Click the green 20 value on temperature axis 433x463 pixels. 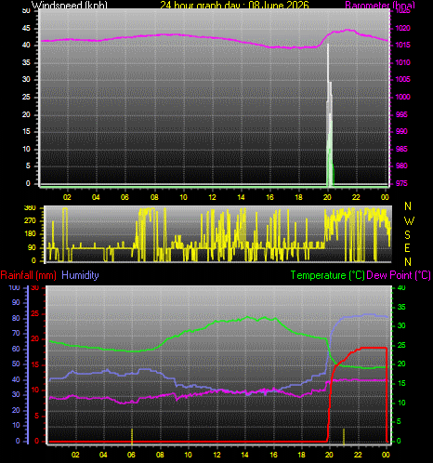(401, 364)
